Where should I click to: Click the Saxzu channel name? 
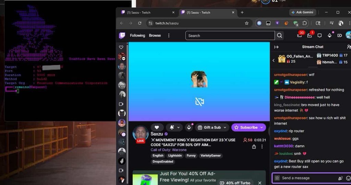pos(157,134)
